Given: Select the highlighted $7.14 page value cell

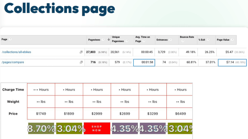Looking at the screenshot, I should tap(232, 62).
